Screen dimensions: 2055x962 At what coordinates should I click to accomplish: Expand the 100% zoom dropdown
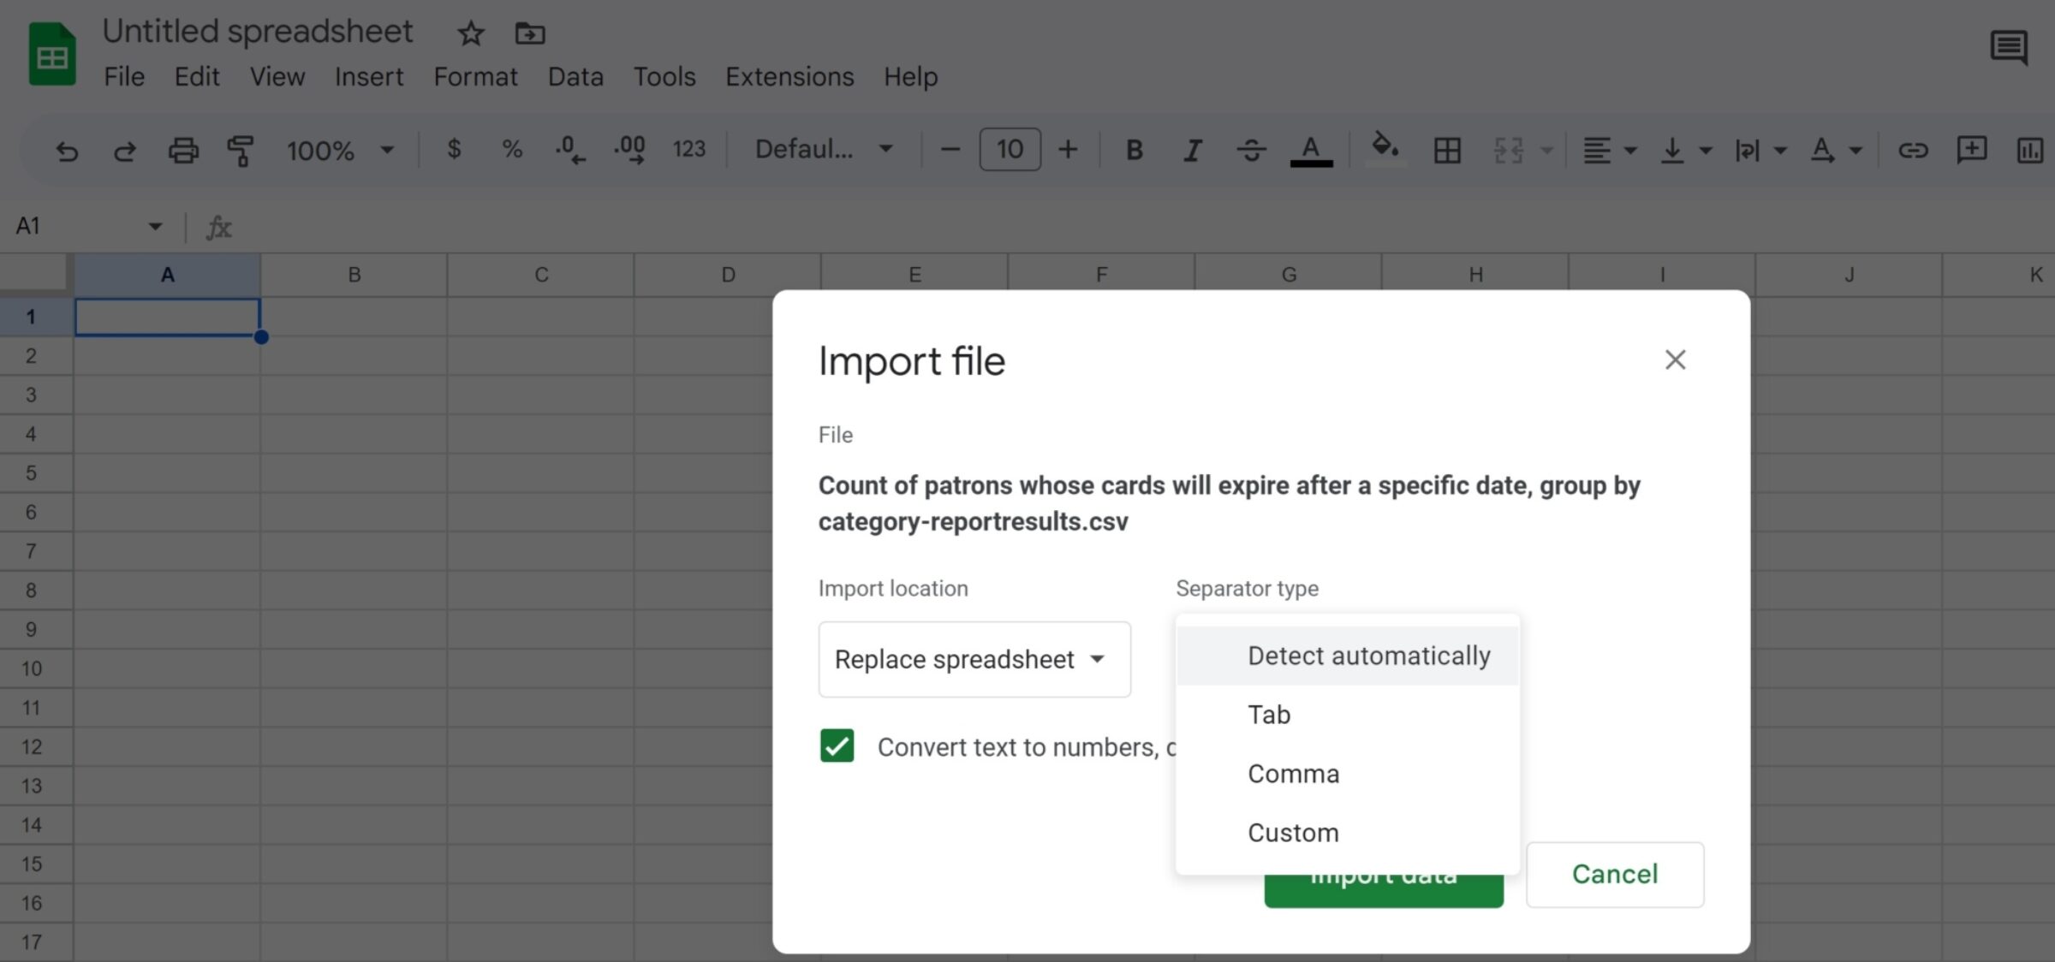(x=340, y=151)
